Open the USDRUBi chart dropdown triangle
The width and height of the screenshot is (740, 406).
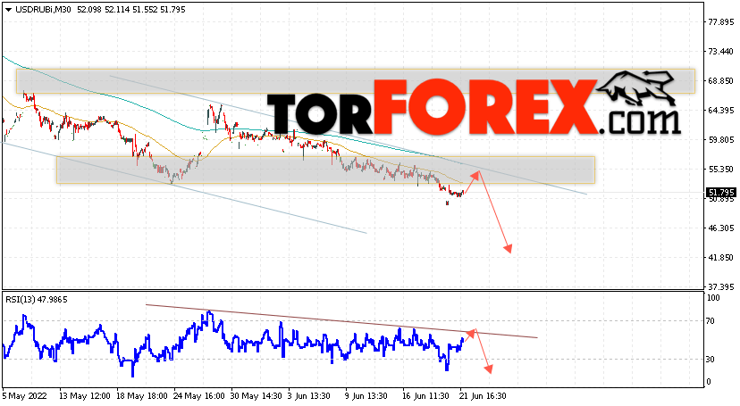(9, 10)
